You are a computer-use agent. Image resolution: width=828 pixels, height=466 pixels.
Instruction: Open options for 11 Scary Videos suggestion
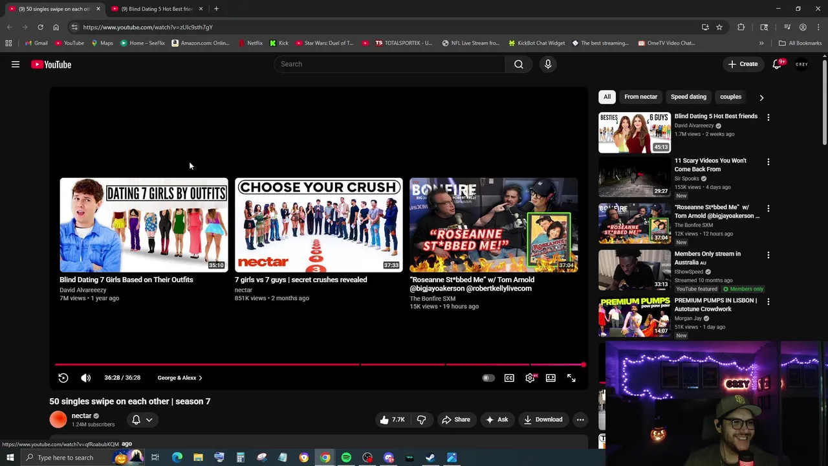pos(768,161)
